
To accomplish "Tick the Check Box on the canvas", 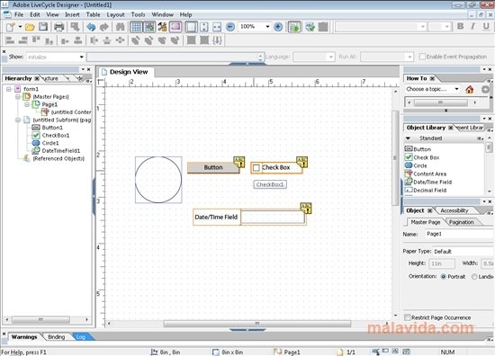I will [256, 168].
